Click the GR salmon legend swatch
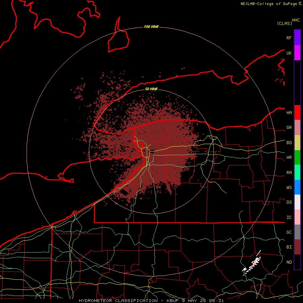Screen dimensions: 303x303 pyautogui.click(x=297, y=128)
